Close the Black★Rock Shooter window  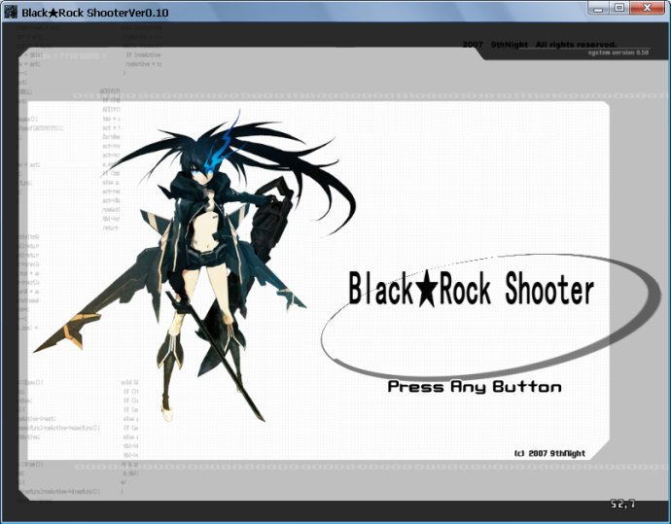pyautogui.click(x=648, y=8)
